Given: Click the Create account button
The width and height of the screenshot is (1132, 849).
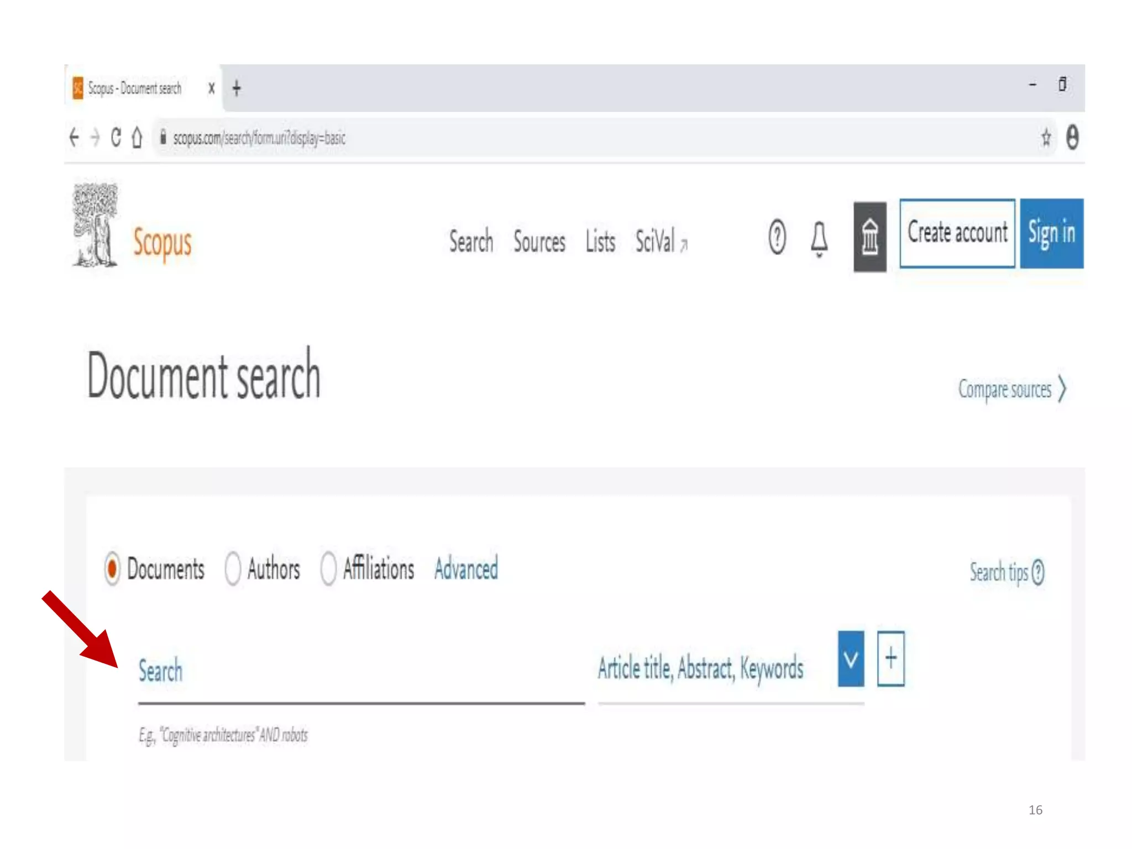Looking at the screenshot, I should (x=957, y=233).
